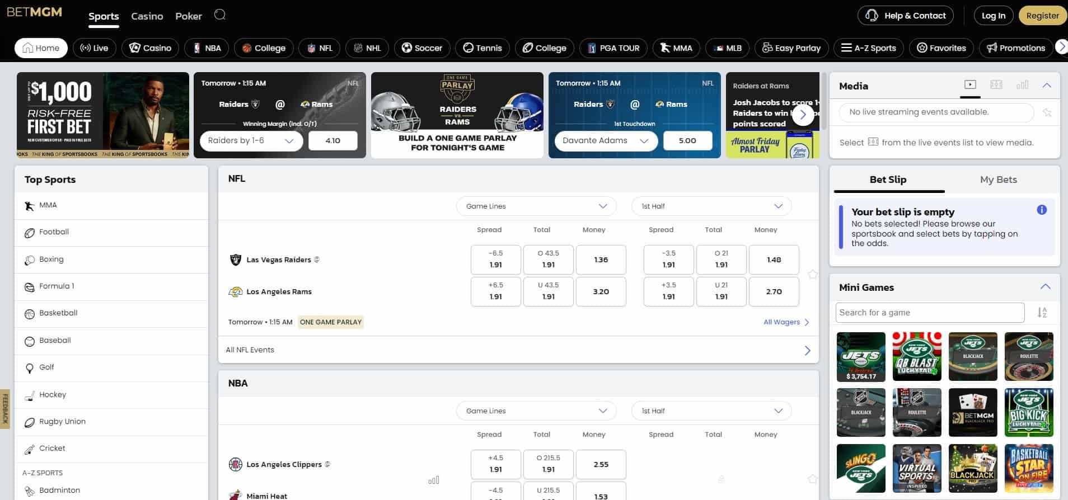Click the ONE GAME PARLAY tag
Image resolution: width=1068 pixels, height=500 pixels.
tap(331, 322)
